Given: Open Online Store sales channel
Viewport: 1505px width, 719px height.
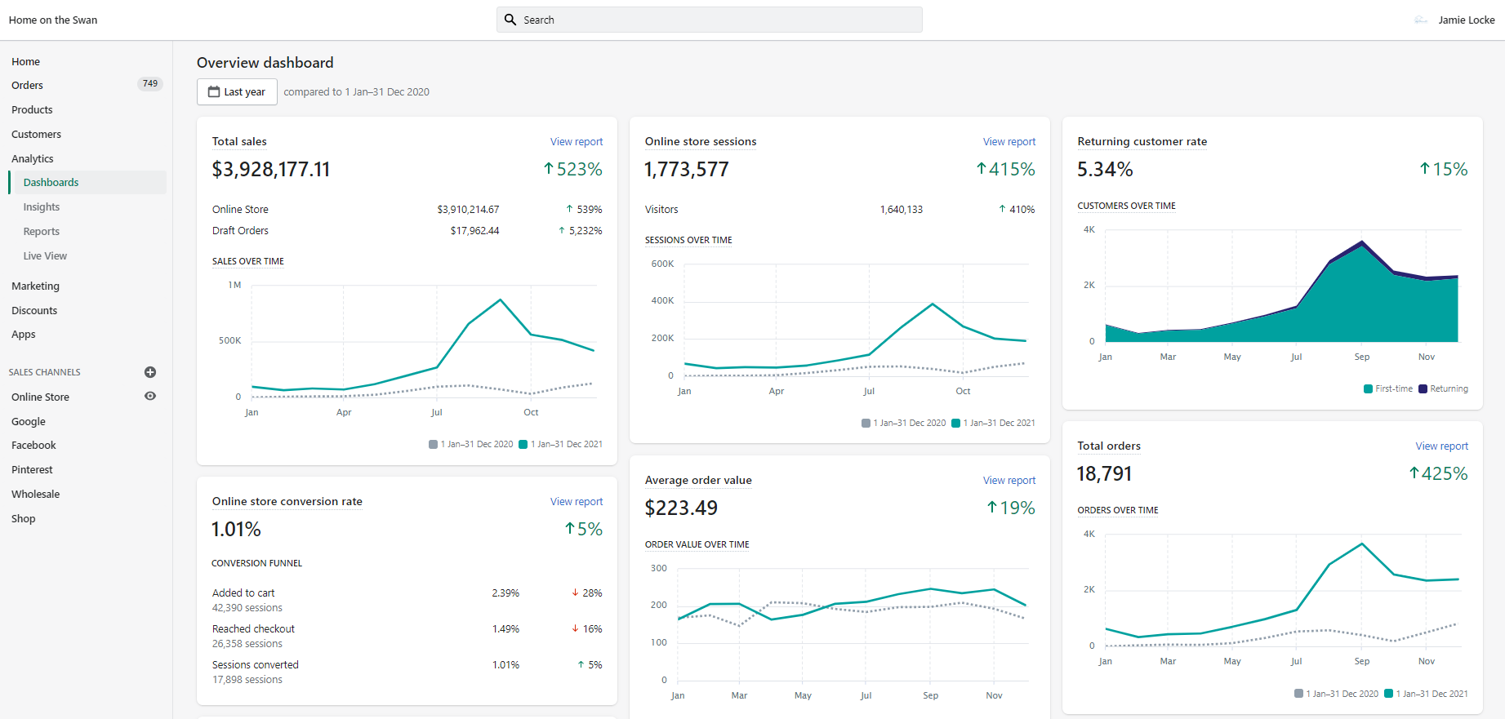Looking at the screenshot, I should click(40, 397).
